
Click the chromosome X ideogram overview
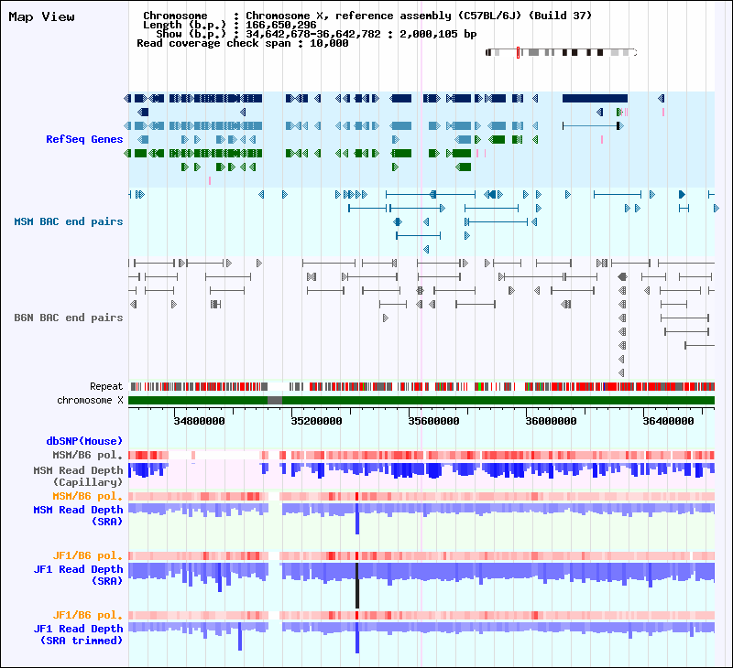[x=562, y=53]
